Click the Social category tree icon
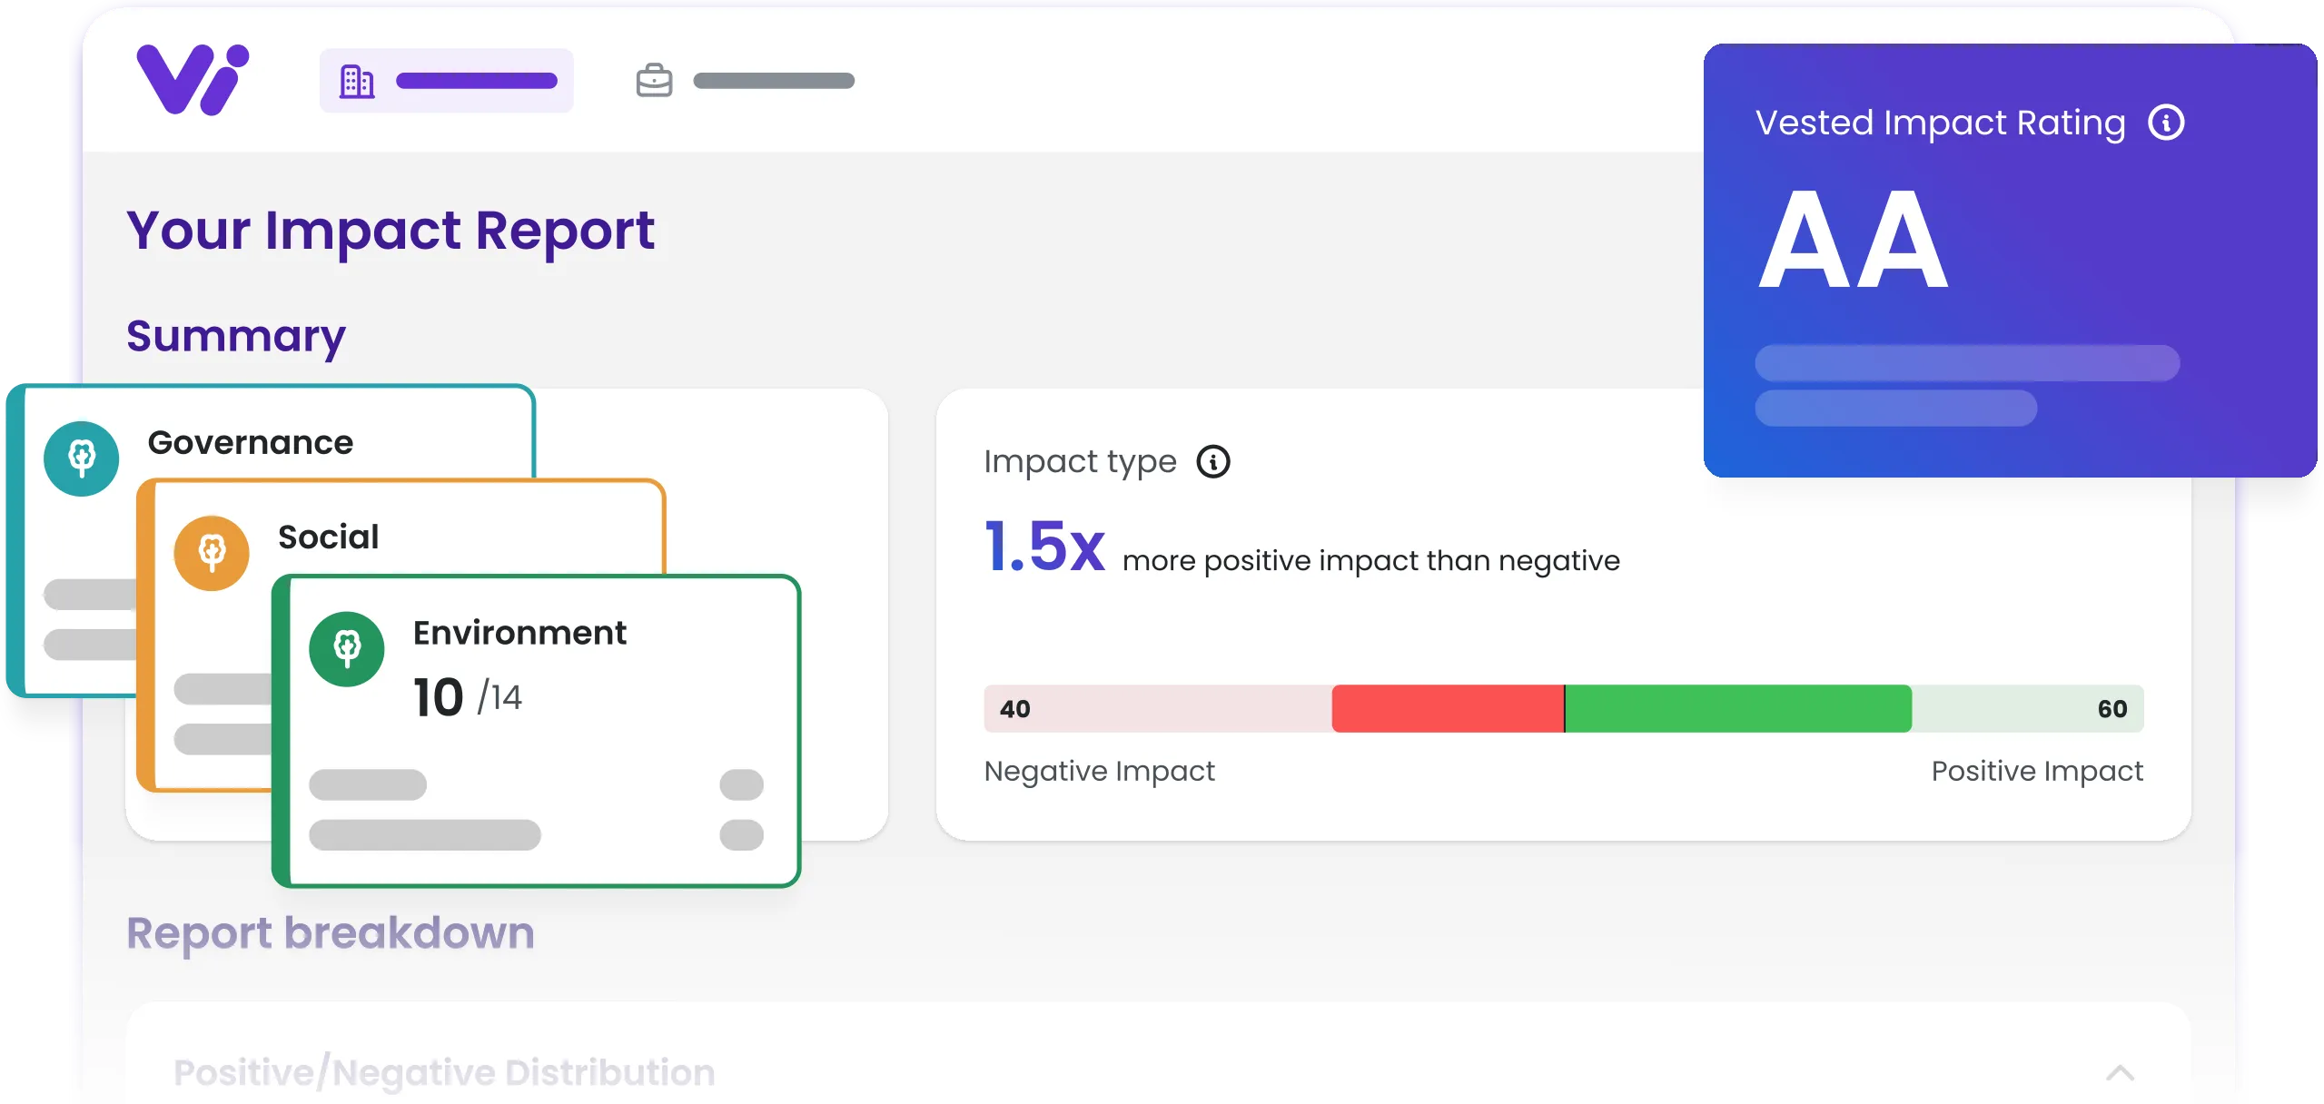This screenshot has width=2324, height=1104. pyautogui.click(x=212, y=552)
